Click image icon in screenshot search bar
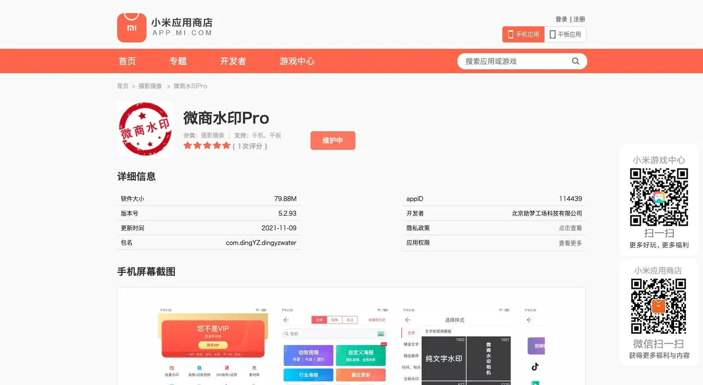This screenshot has width=703, height=385. tap(381, 334)
